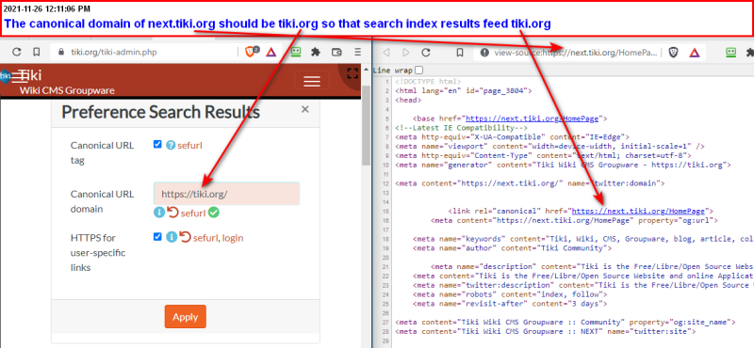Toggle HTTPS for user-specific links checkbox
The width and height of the screenshot is (754, 348).
[157, 237]
